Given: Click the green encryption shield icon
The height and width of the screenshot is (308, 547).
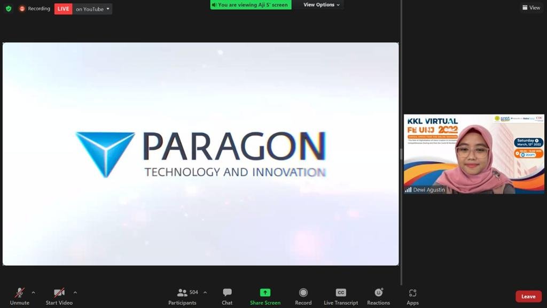Looking at the screenshot, I should tap(9, 9).
